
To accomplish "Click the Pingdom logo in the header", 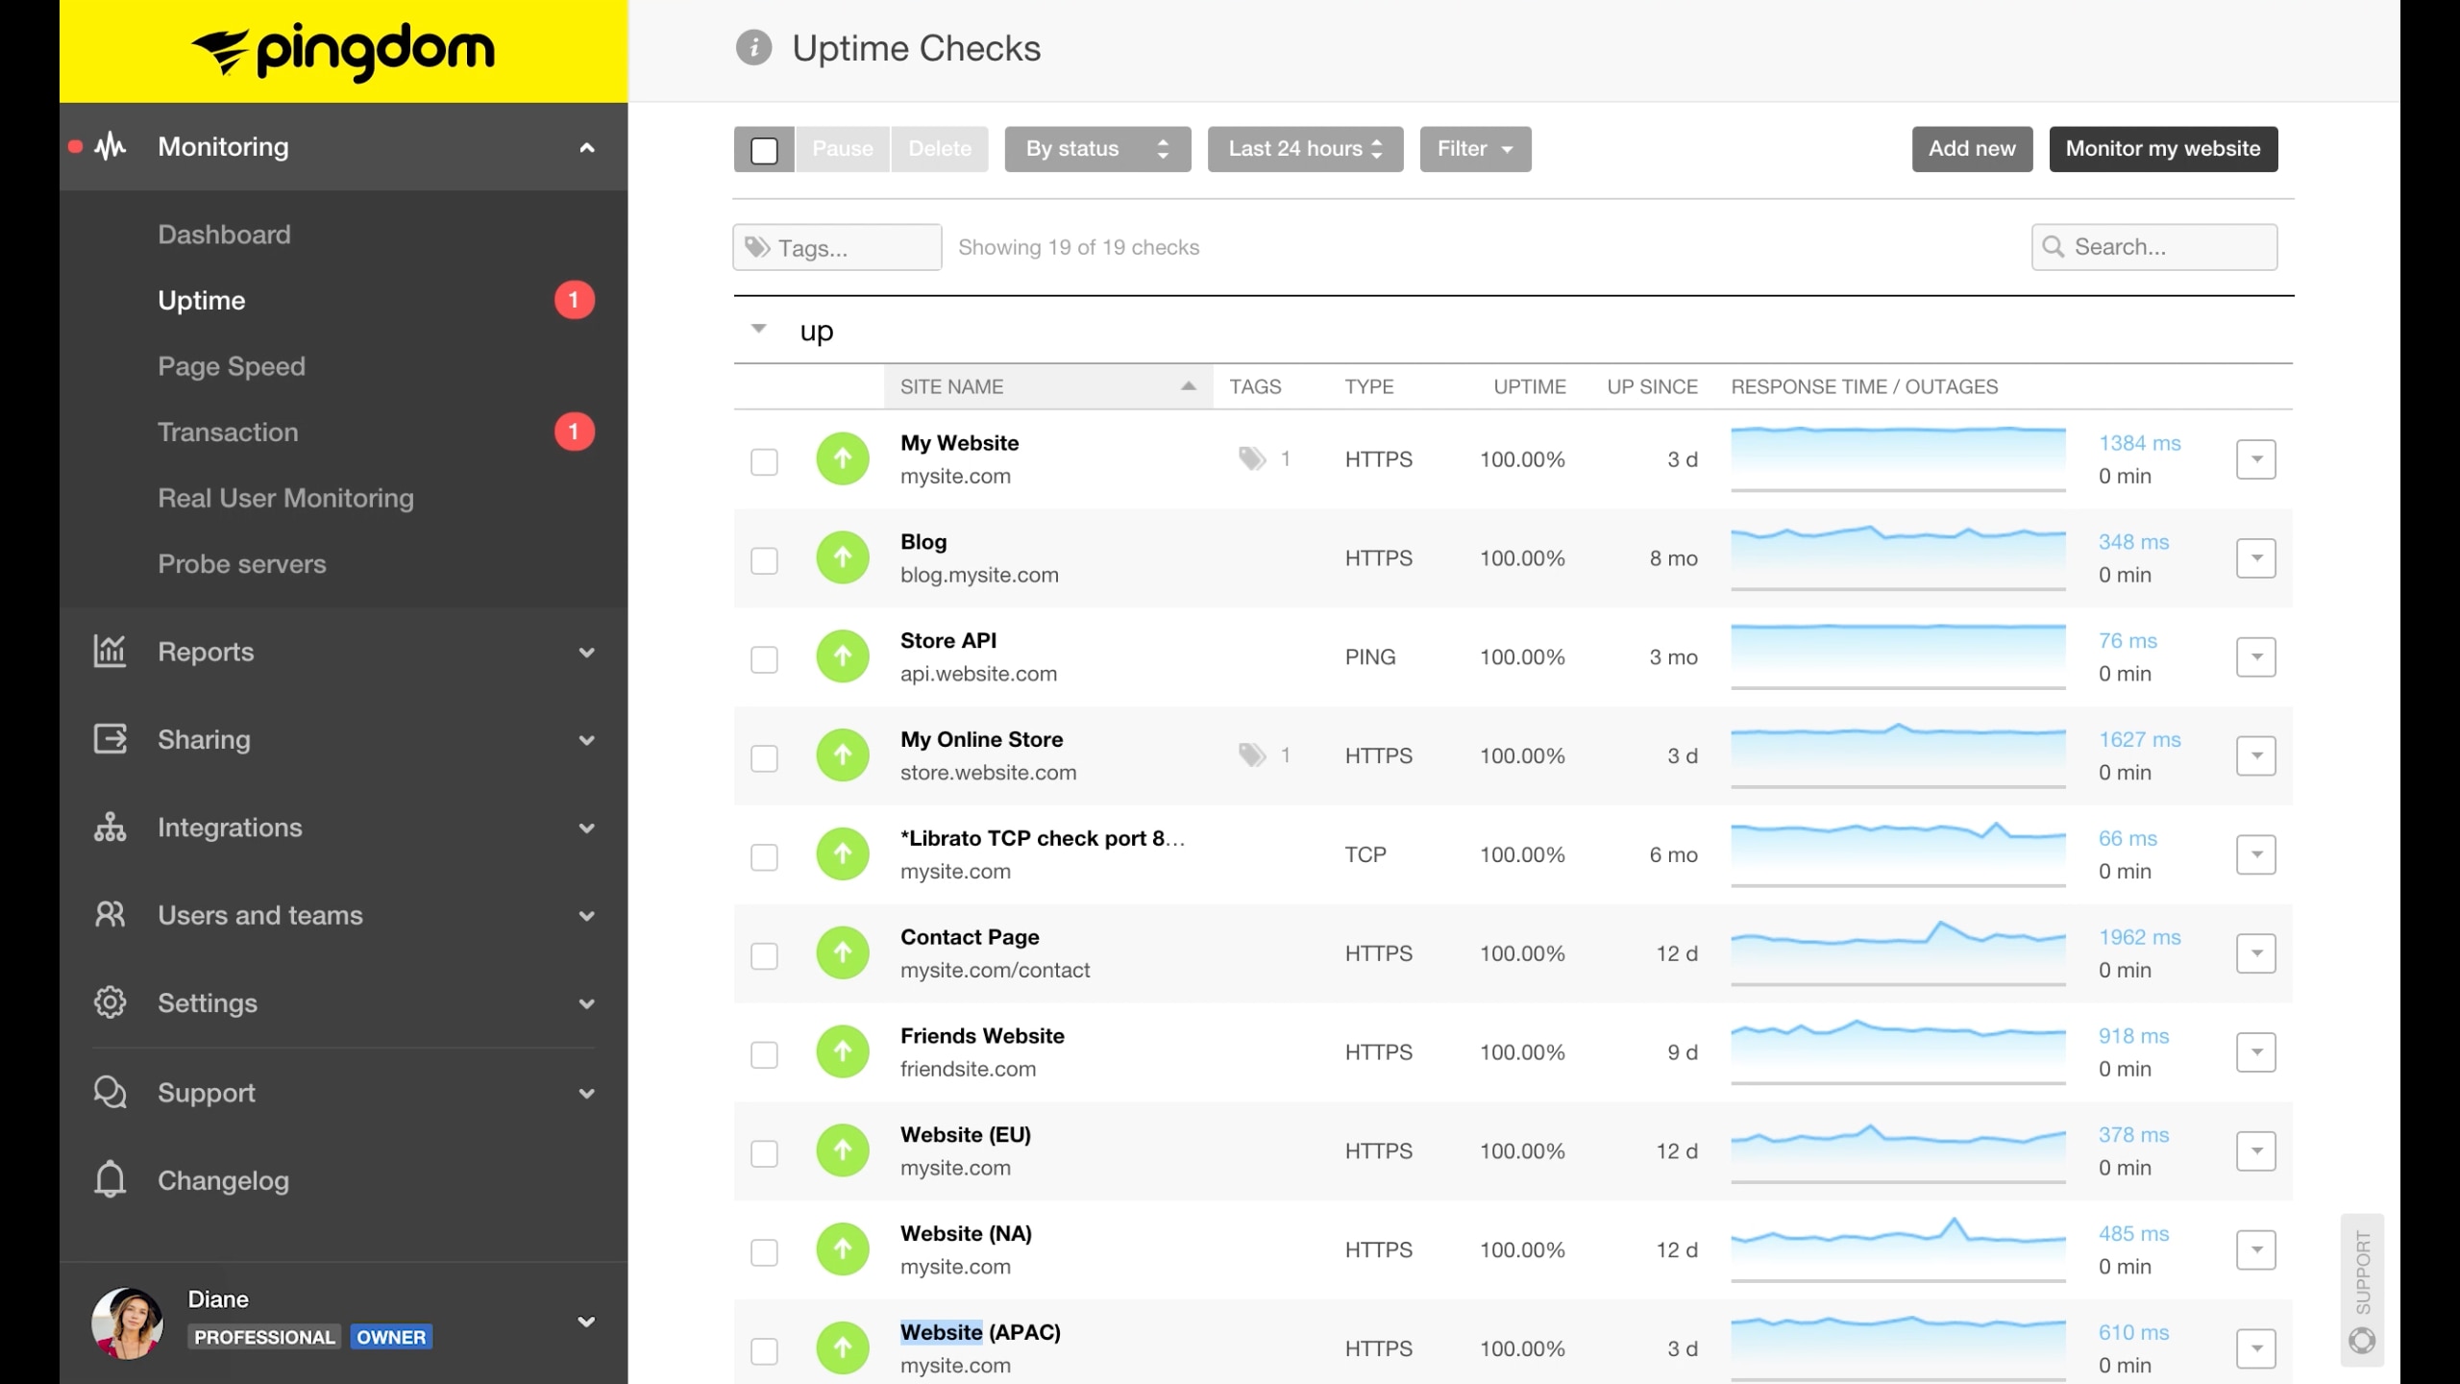I will pyautogui.click(x=343, y=51).
